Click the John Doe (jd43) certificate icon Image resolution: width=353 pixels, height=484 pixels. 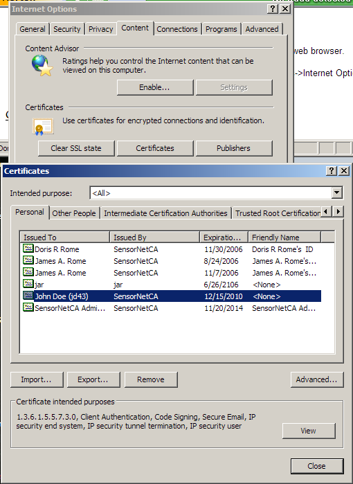[x=28, y=296]
